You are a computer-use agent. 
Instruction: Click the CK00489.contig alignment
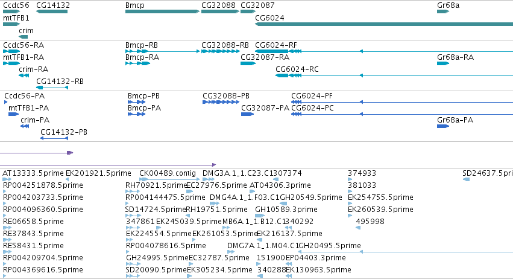click(169, 179)
